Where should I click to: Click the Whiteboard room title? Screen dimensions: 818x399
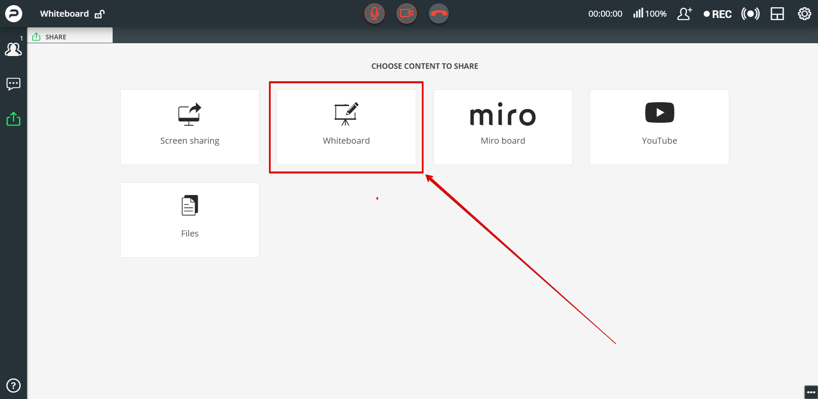click(64, 14)
